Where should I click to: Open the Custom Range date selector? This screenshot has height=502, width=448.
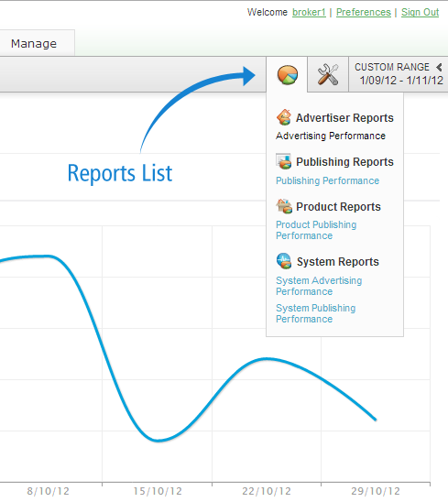point(398,74)
